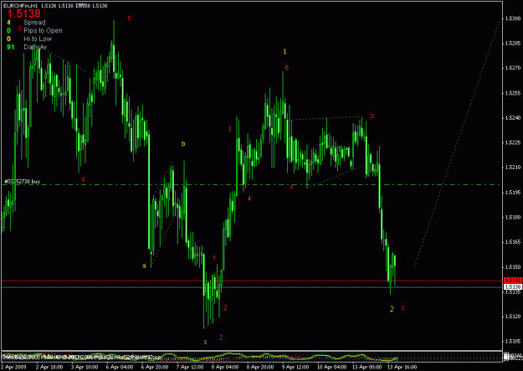Click the yellow 0 beside Hi to Low
The image size is (523, 371).
[8, 39]
